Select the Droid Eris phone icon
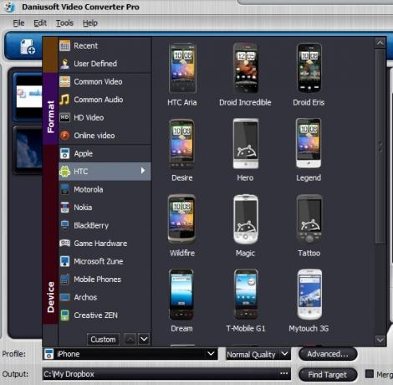393x385 pixels. click(x=309, y=68)
